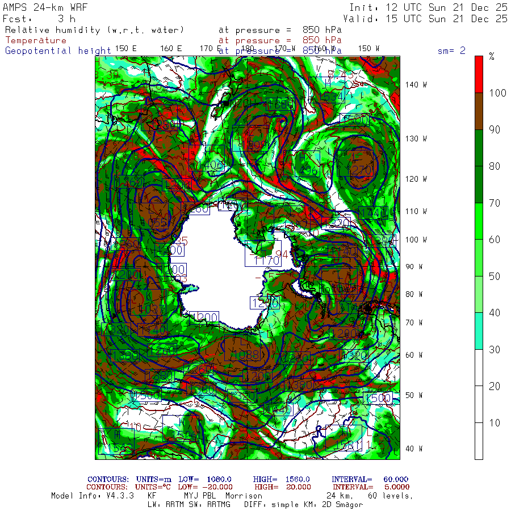
Task: Click the "90 W" longitude label
Action: (x=414, y=267)
